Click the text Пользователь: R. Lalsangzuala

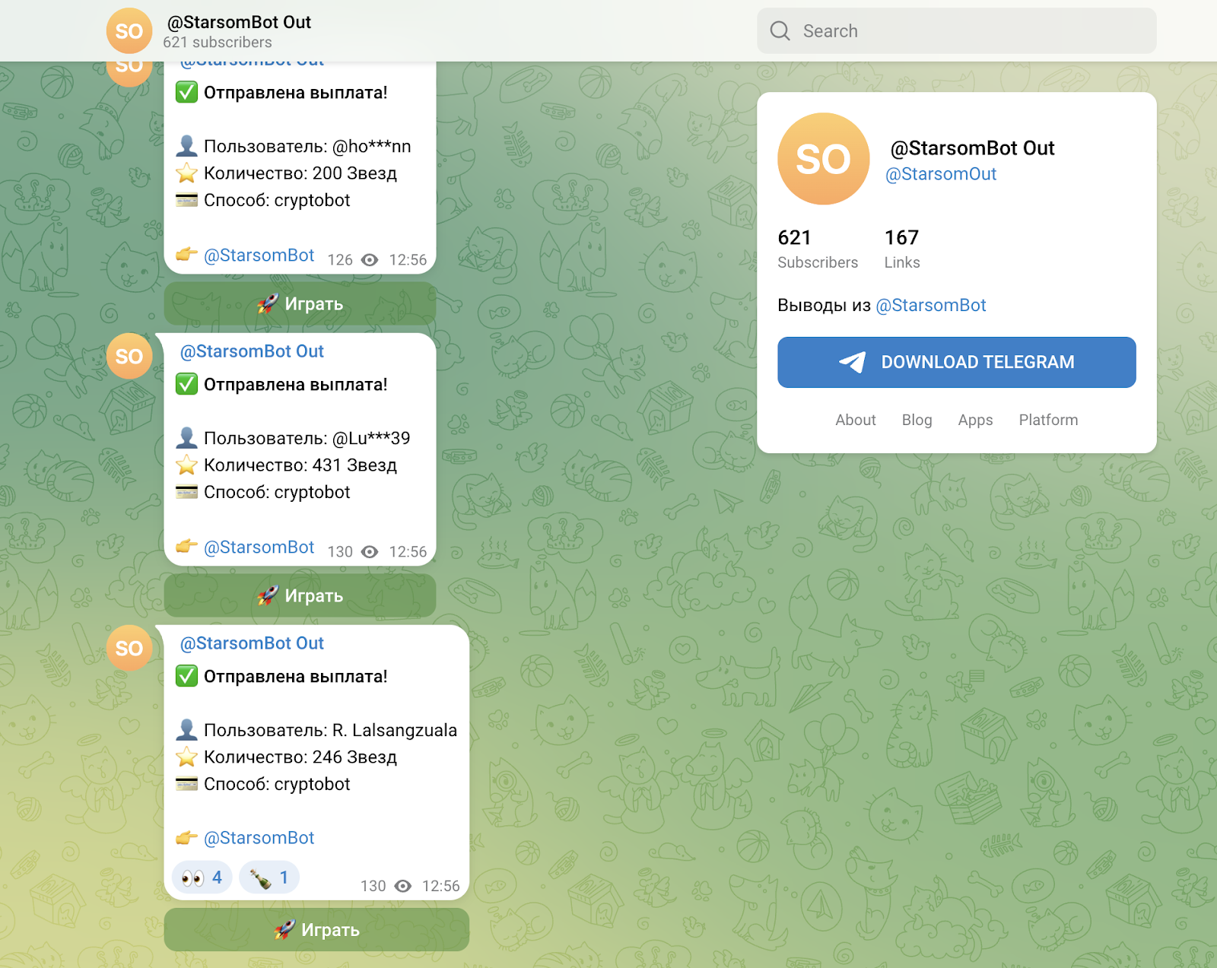pos(331,730)
